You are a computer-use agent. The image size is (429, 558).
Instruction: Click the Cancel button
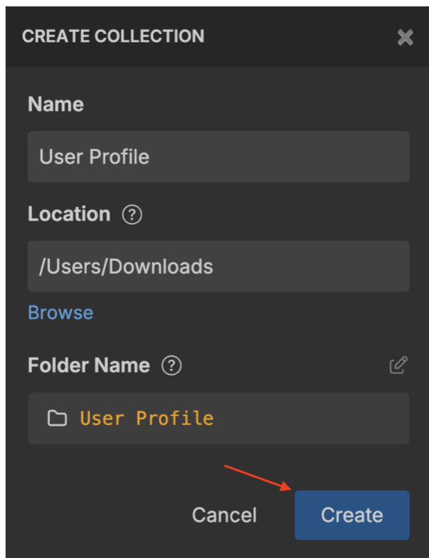coord(224,515)
